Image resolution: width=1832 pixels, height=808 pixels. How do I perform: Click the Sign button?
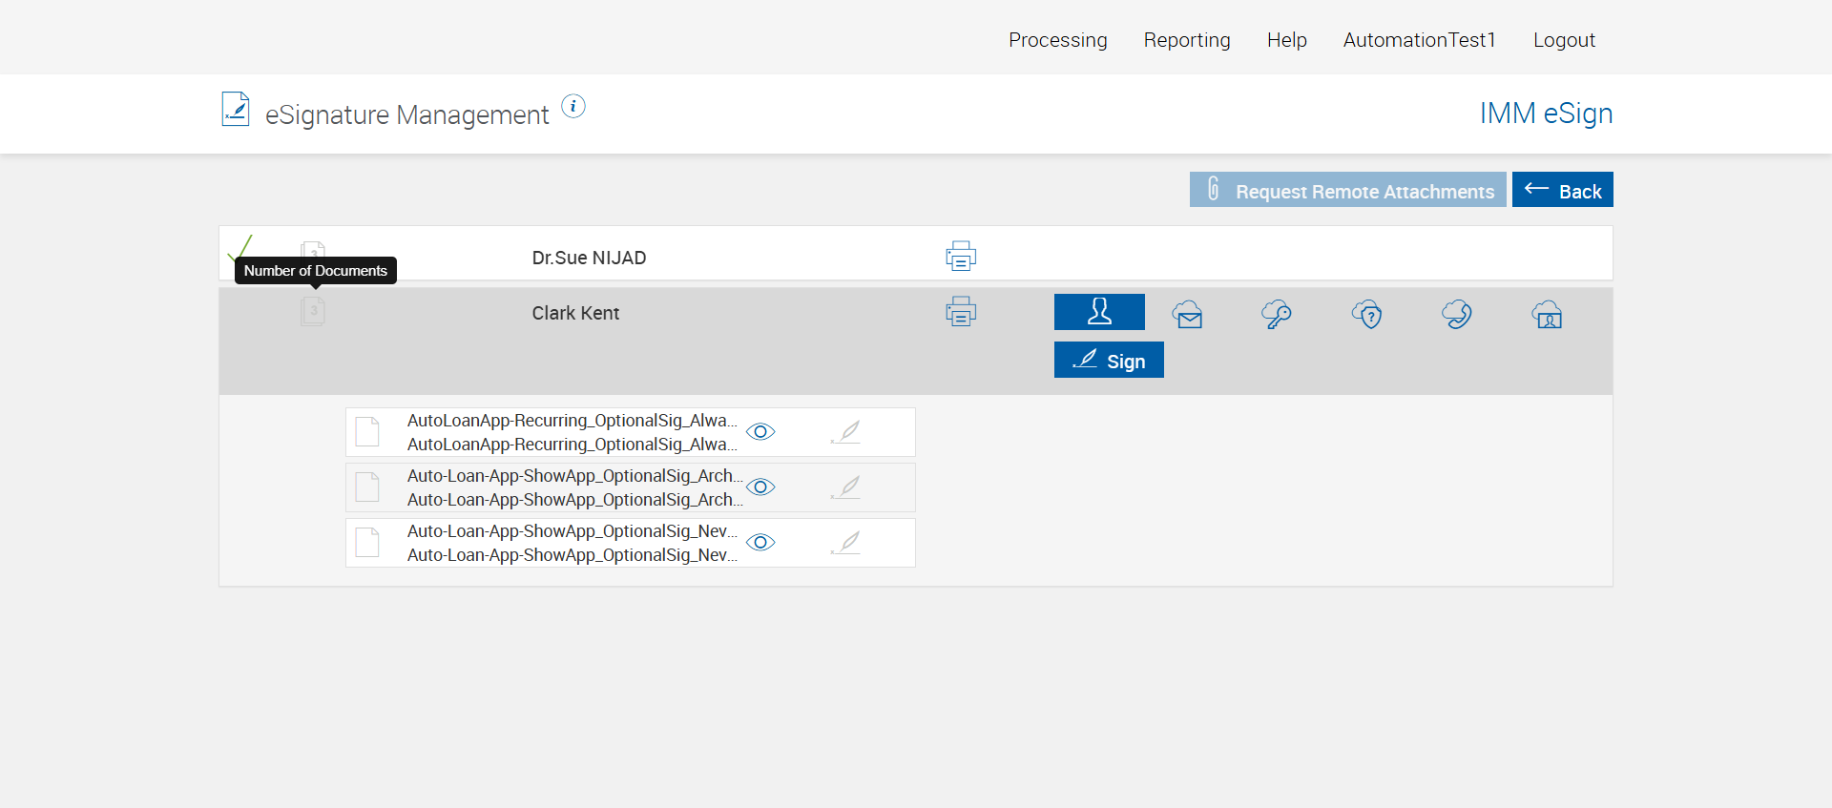pos(1109,361)
